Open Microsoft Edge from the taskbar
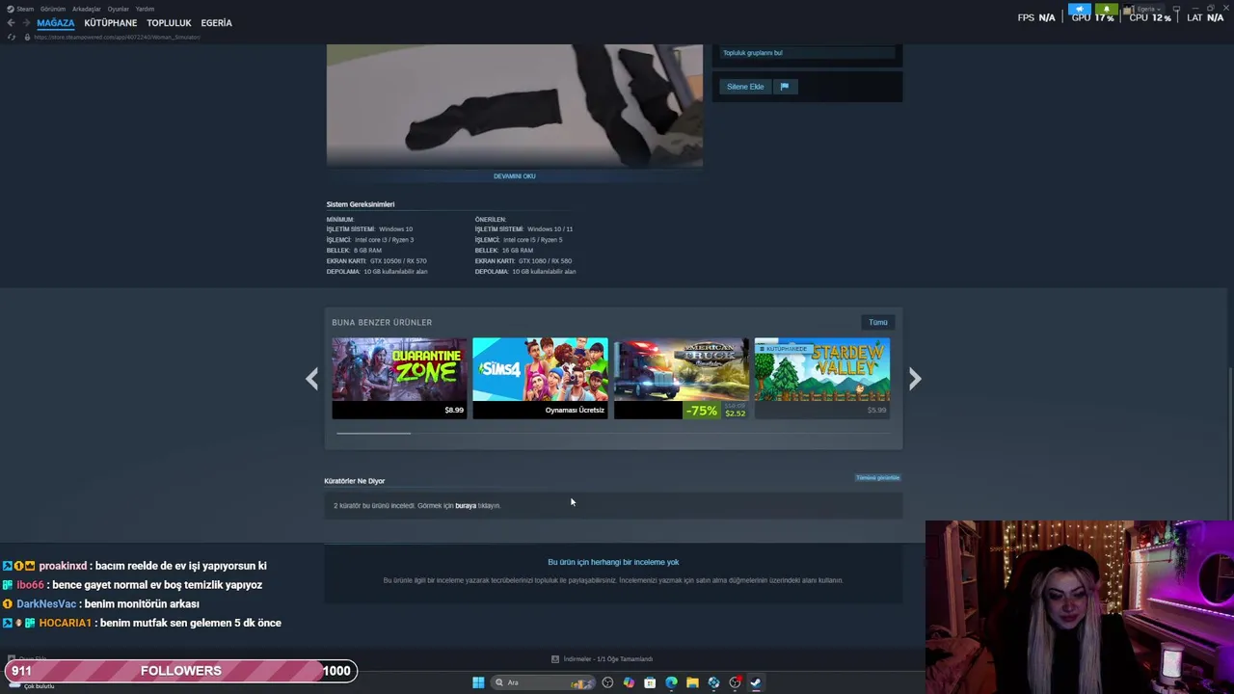 click(x=671, y=682)
